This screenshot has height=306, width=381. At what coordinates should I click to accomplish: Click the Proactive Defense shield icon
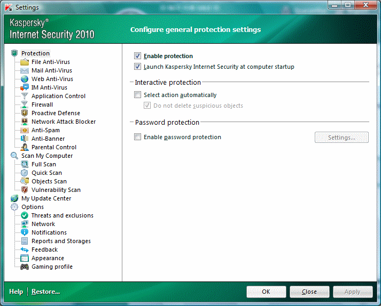click(24, 113)
